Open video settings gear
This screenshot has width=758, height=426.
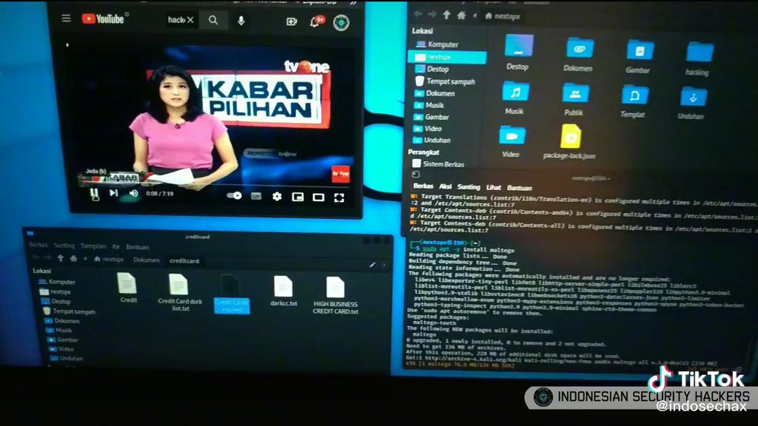point(277,196)
